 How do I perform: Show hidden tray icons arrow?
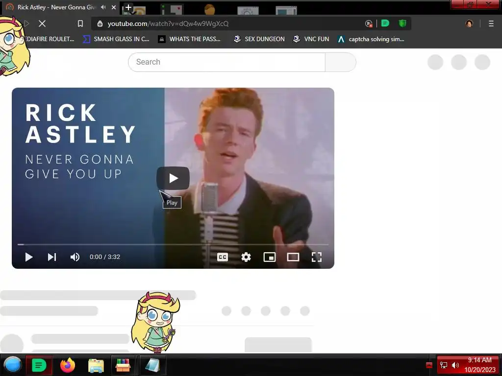pos(429,365)
